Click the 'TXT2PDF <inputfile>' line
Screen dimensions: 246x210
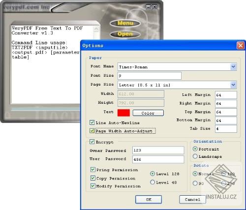point(39,48)
